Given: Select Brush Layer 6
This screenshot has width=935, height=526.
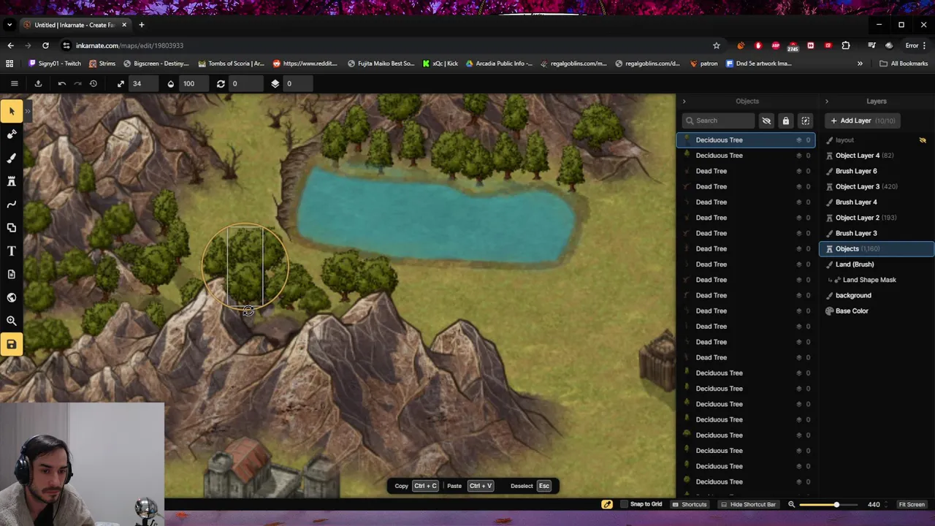Looking at the screenshot, I should (x=877, y=171).
